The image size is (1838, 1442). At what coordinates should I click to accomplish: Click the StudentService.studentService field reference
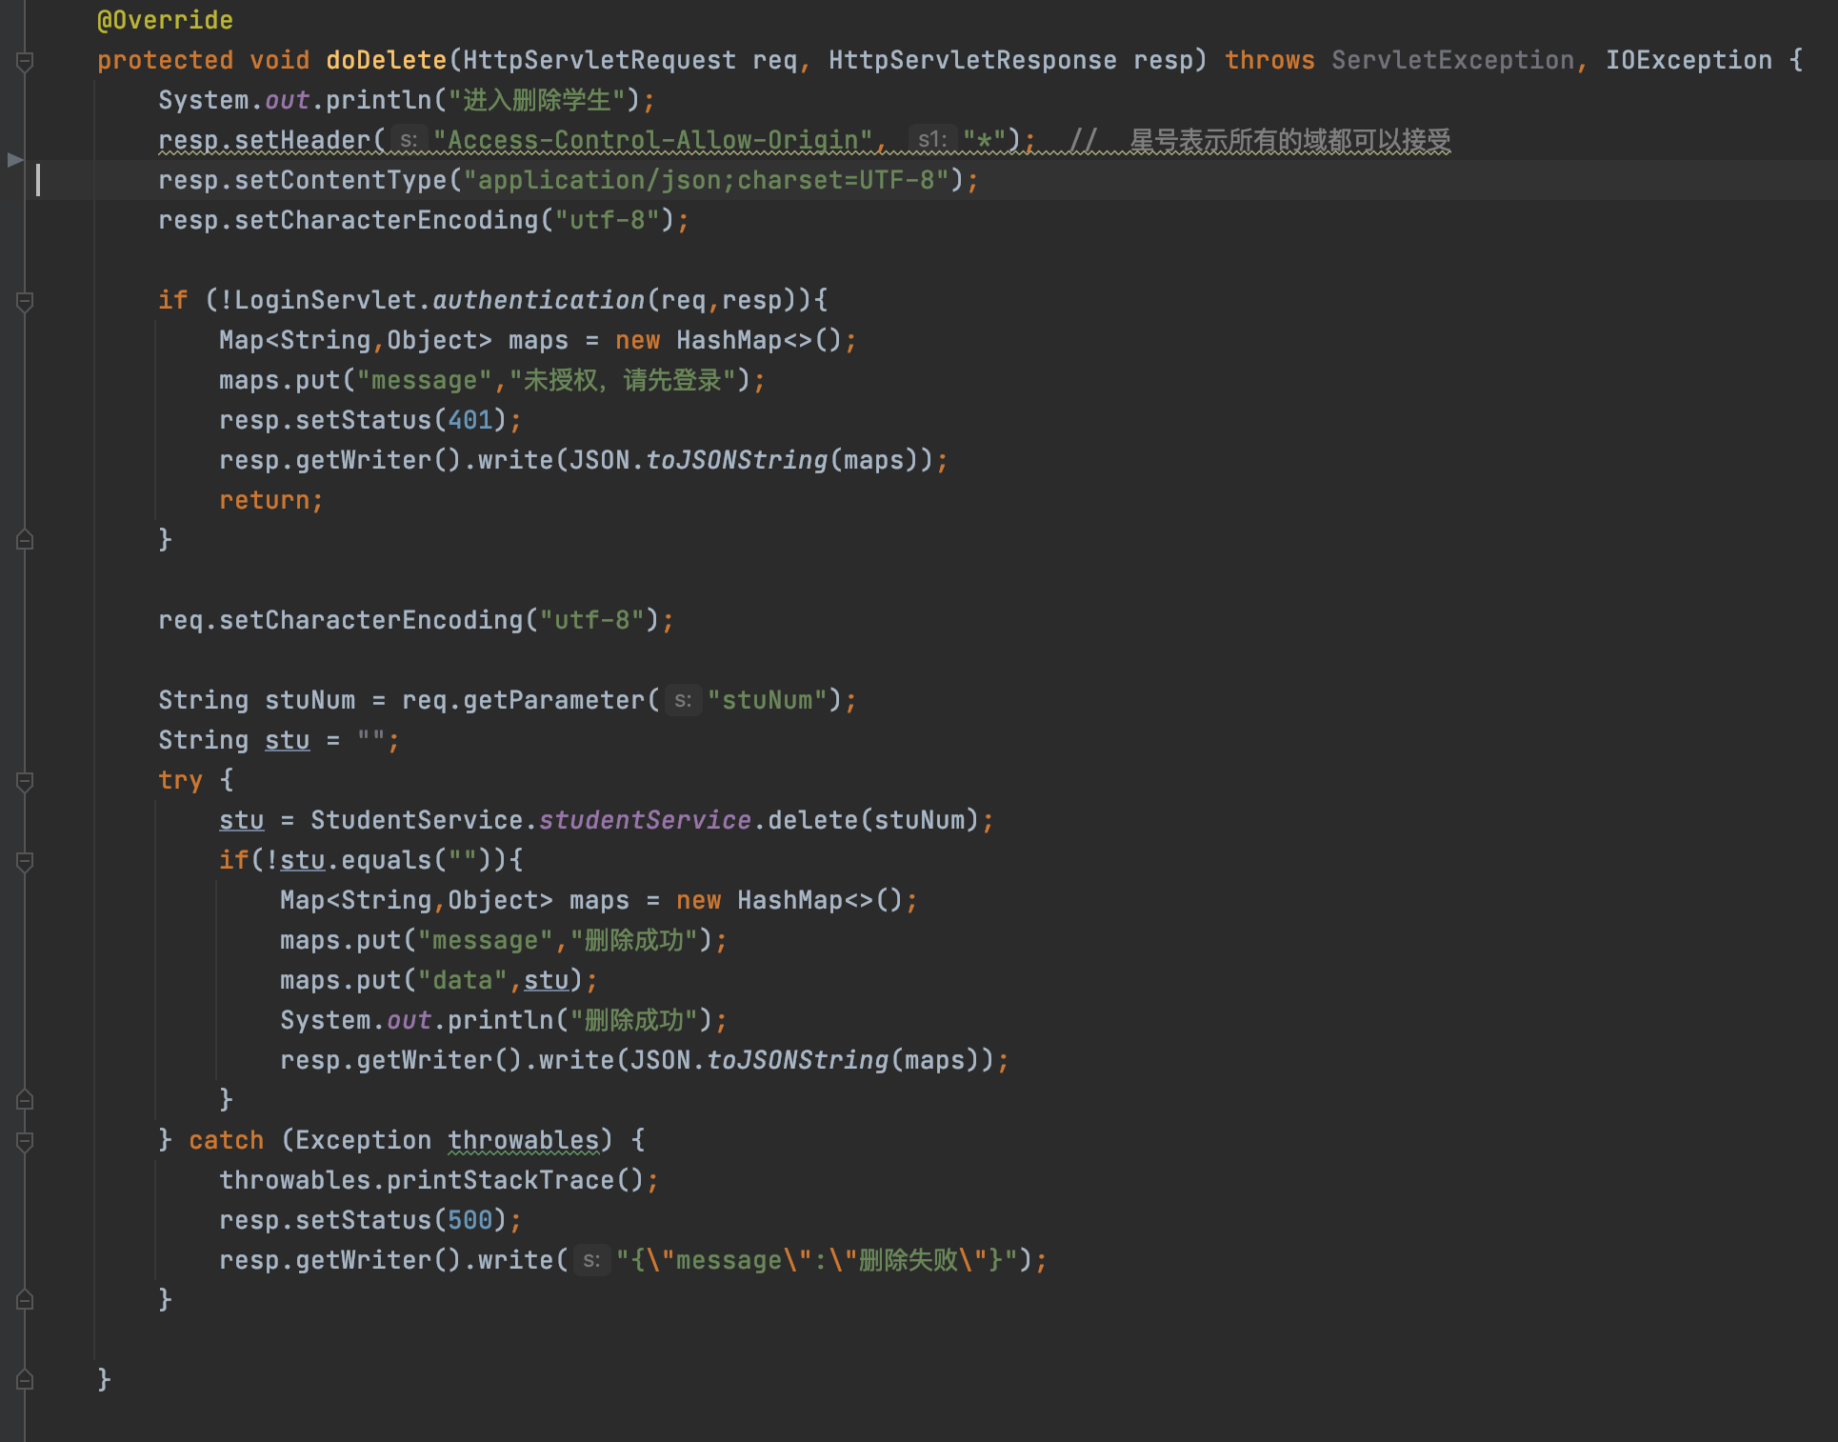point(645,820)
